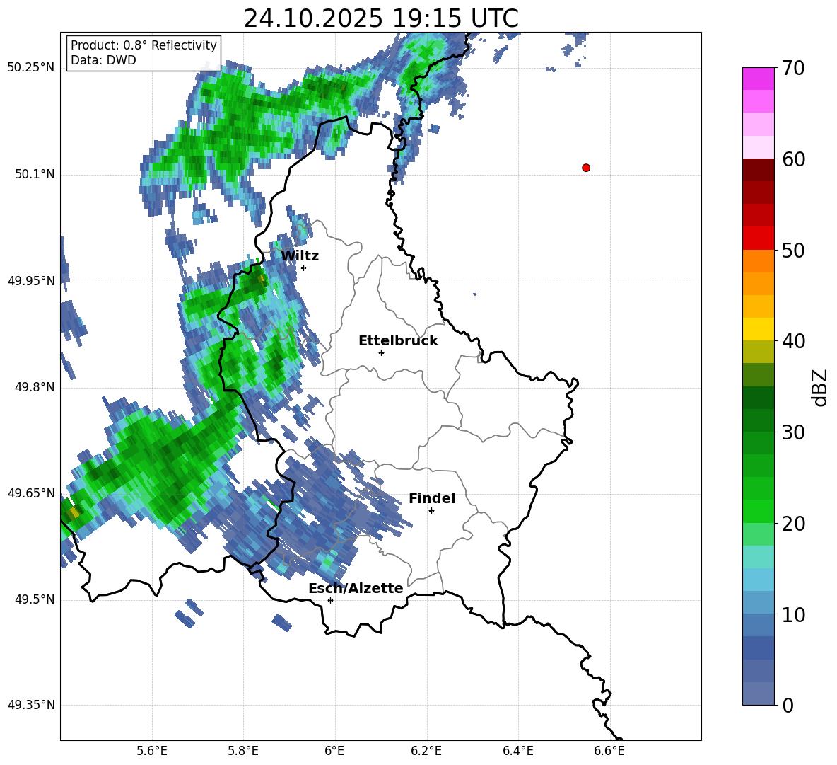Screen dimensions: 837x765
Task: Click the 30 tick label on colorbar
Action: pyautogui.click(x=793, y=432)
